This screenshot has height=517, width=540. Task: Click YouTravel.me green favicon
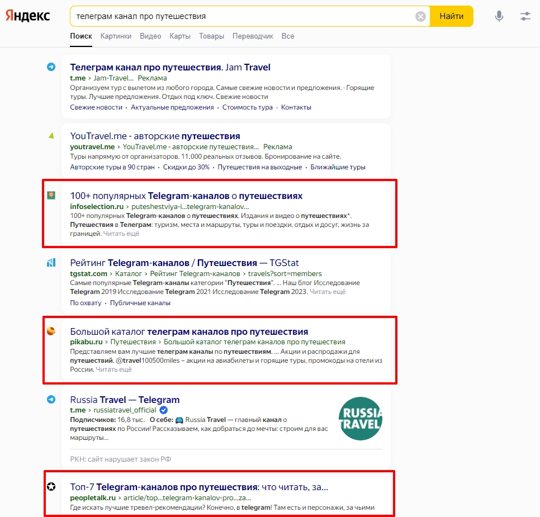pos(51,136)
